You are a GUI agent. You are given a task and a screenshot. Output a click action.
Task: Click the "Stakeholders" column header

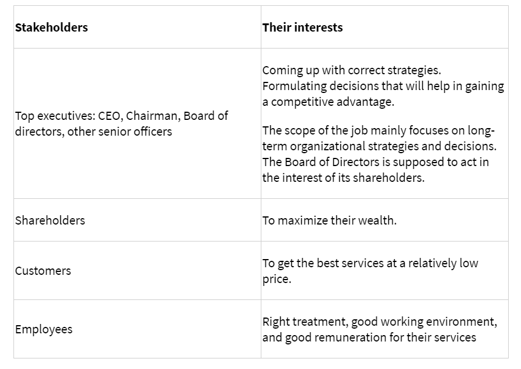pyautogui.click(x=51, y=27)
